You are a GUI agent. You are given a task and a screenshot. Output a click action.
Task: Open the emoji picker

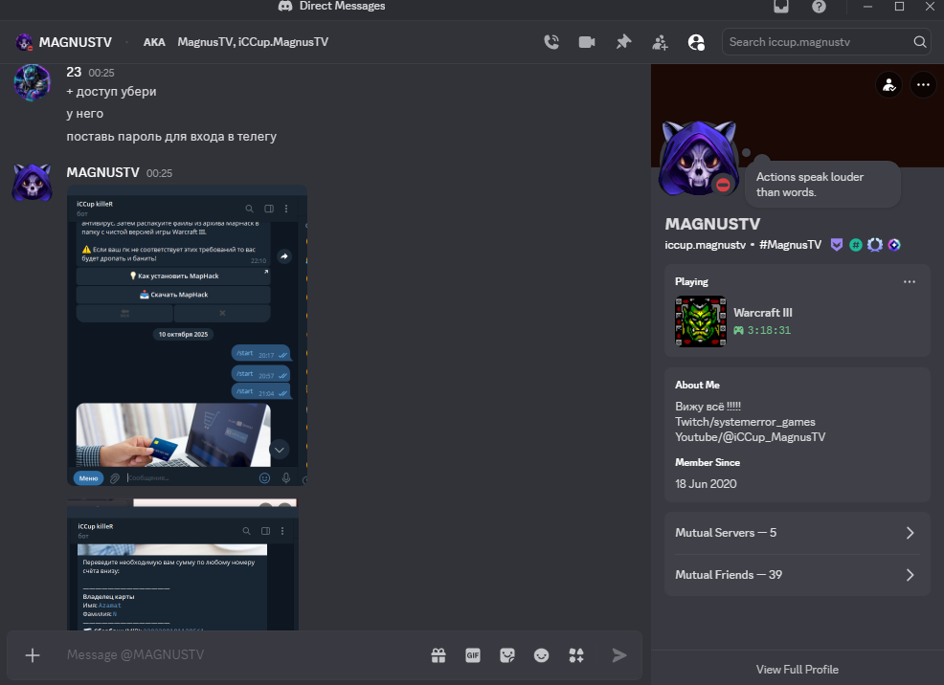(x=541, y=655)
